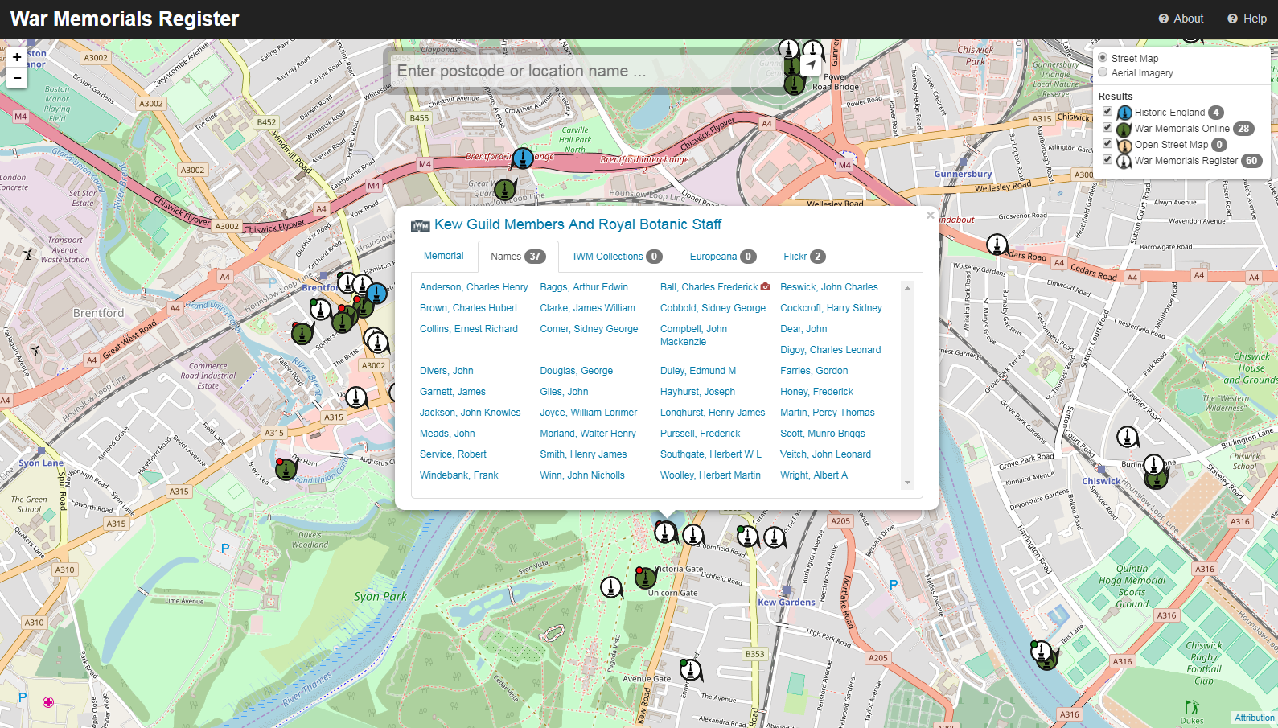Open name Service, Robert
Viewport: 1278px width, 728px height.
[x=453, y=454]
